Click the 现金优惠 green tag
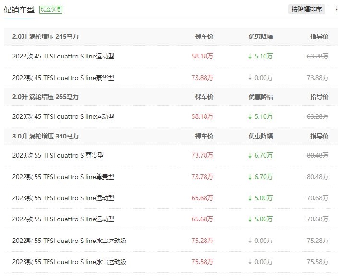Image resolution: width=338 pixels, height=277 pixels. (x=51, y=10)
